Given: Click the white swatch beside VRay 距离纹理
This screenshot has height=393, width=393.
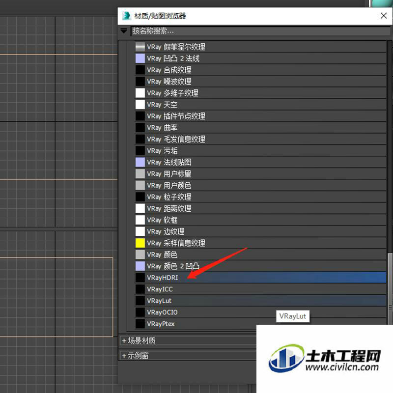Looking at the screenshot, I should [x=140, y=208].
